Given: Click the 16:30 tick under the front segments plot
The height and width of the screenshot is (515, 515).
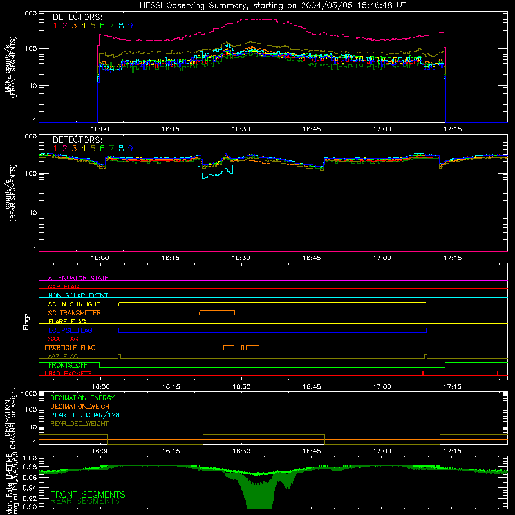Looking at the screenshot, I should 241,129.
